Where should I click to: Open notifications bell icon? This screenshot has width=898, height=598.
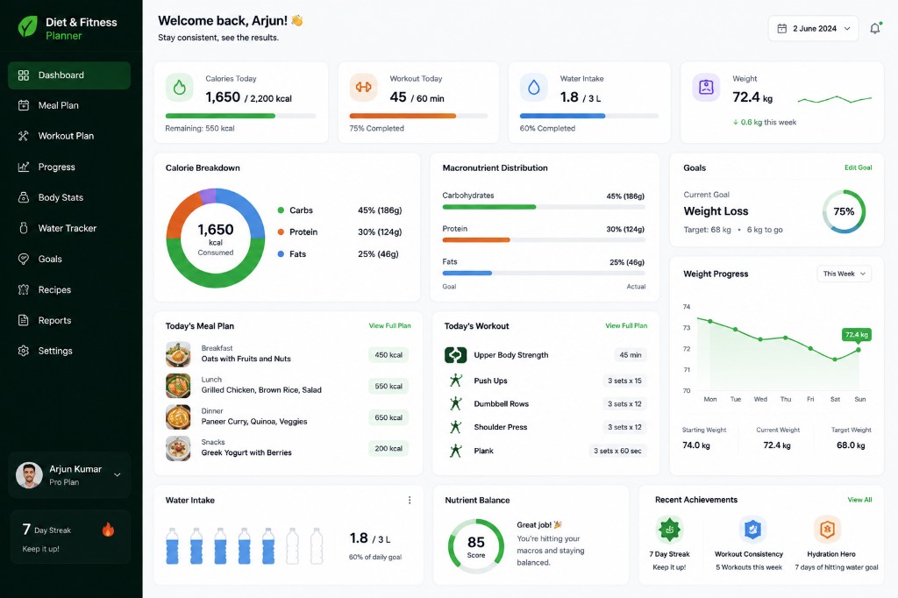(x=875, y=28)
